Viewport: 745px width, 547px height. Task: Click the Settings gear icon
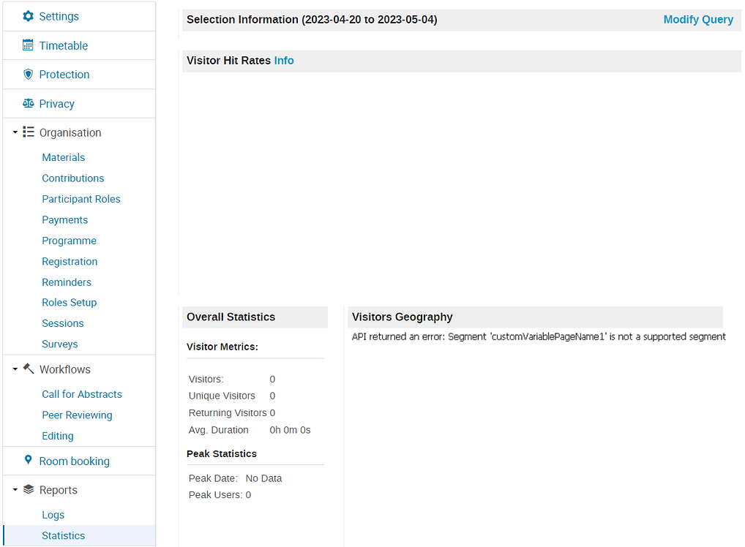pos(29,16)
